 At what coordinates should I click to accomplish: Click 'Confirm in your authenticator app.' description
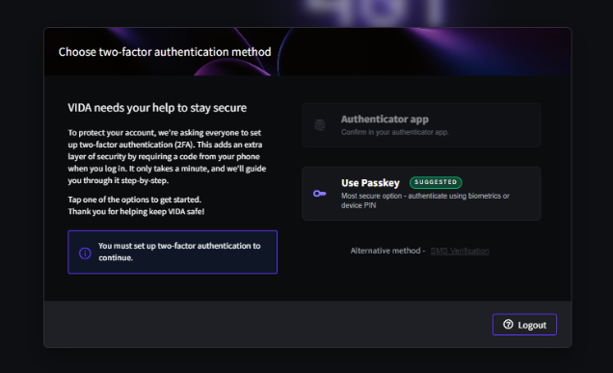(395, 132)
